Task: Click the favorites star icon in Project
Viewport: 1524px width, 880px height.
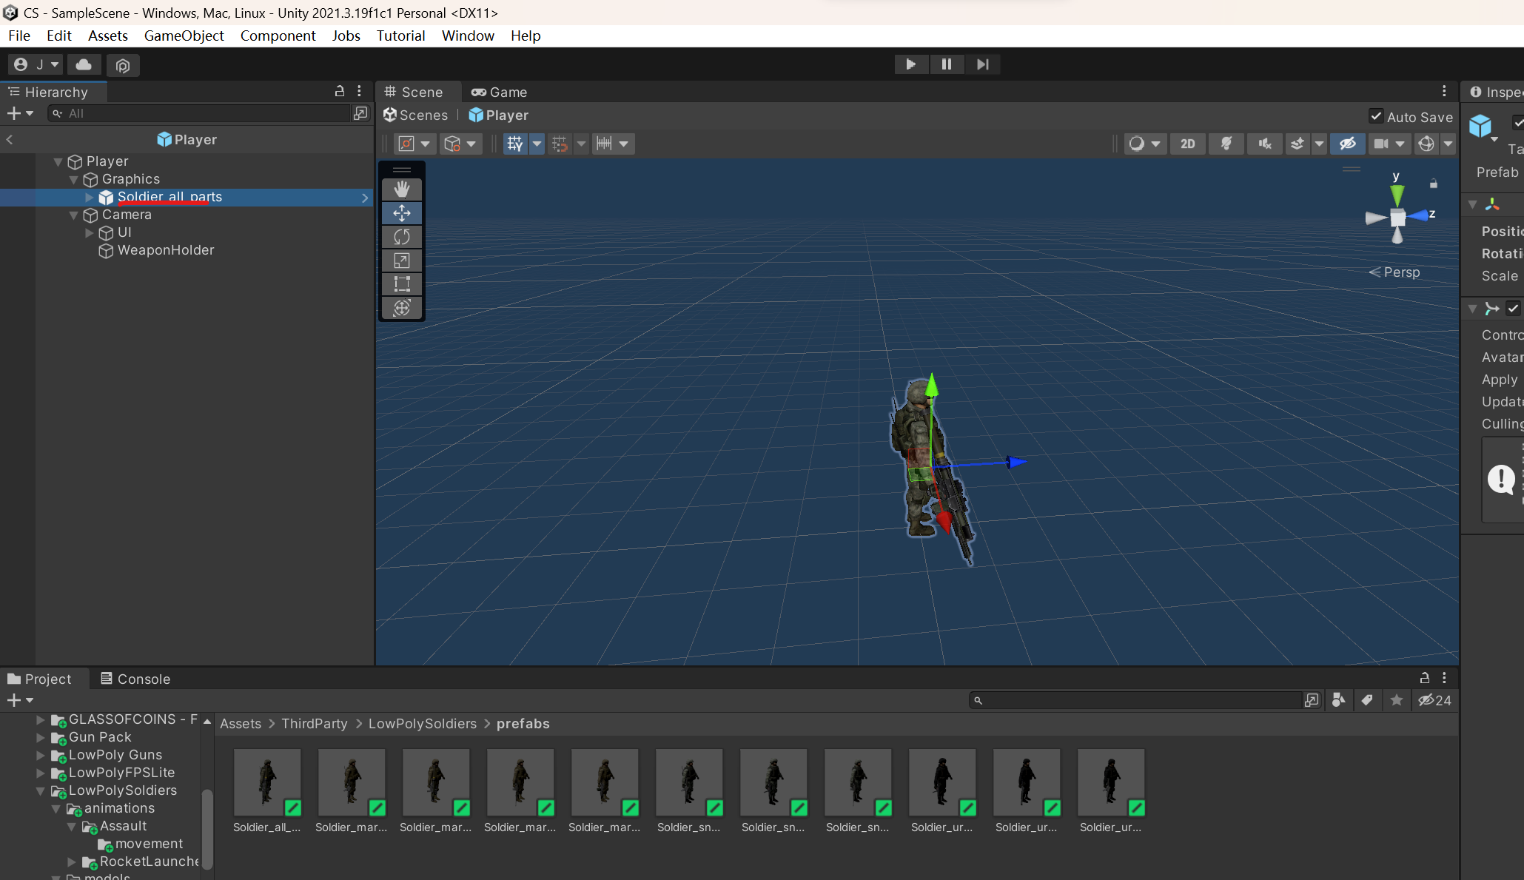Action: pyautogui.click(x=1396, y=700)
